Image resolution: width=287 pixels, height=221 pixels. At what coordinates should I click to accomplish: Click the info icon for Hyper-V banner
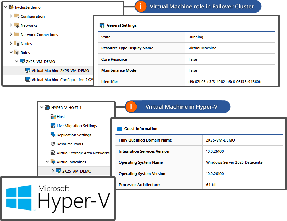point(131,107)
